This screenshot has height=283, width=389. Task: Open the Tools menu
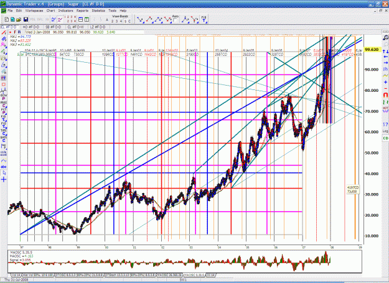click(112, 11)
